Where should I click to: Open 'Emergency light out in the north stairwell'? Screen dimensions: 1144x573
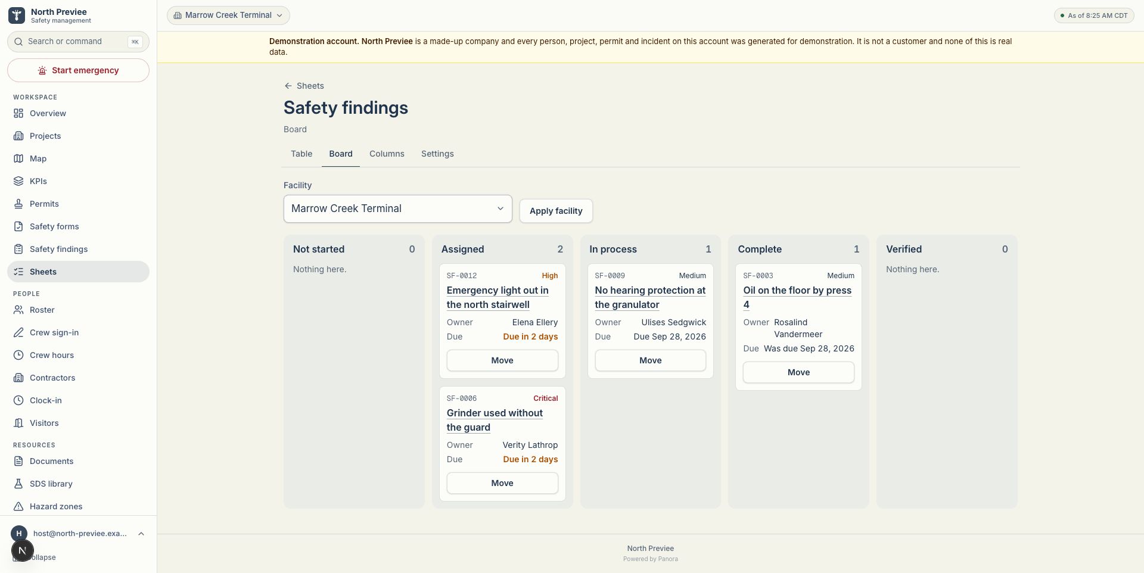[x=498, y=297]
